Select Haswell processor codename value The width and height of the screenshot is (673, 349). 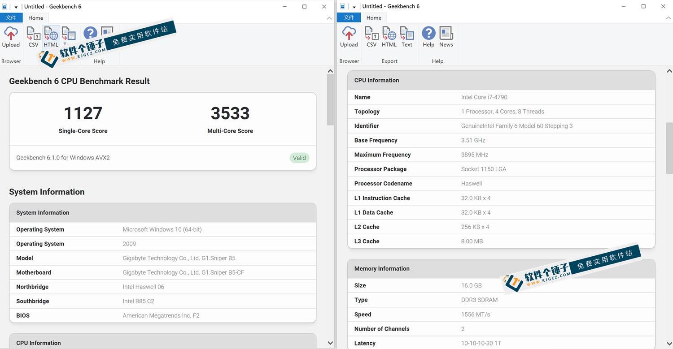(472, 183)
